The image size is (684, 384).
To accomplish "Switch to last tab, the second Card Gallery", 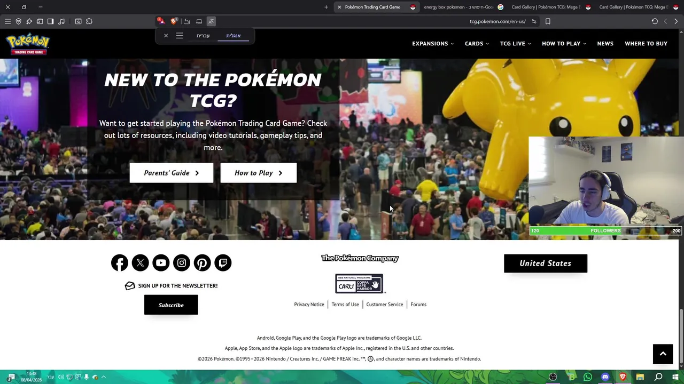I will pos(638,7).
